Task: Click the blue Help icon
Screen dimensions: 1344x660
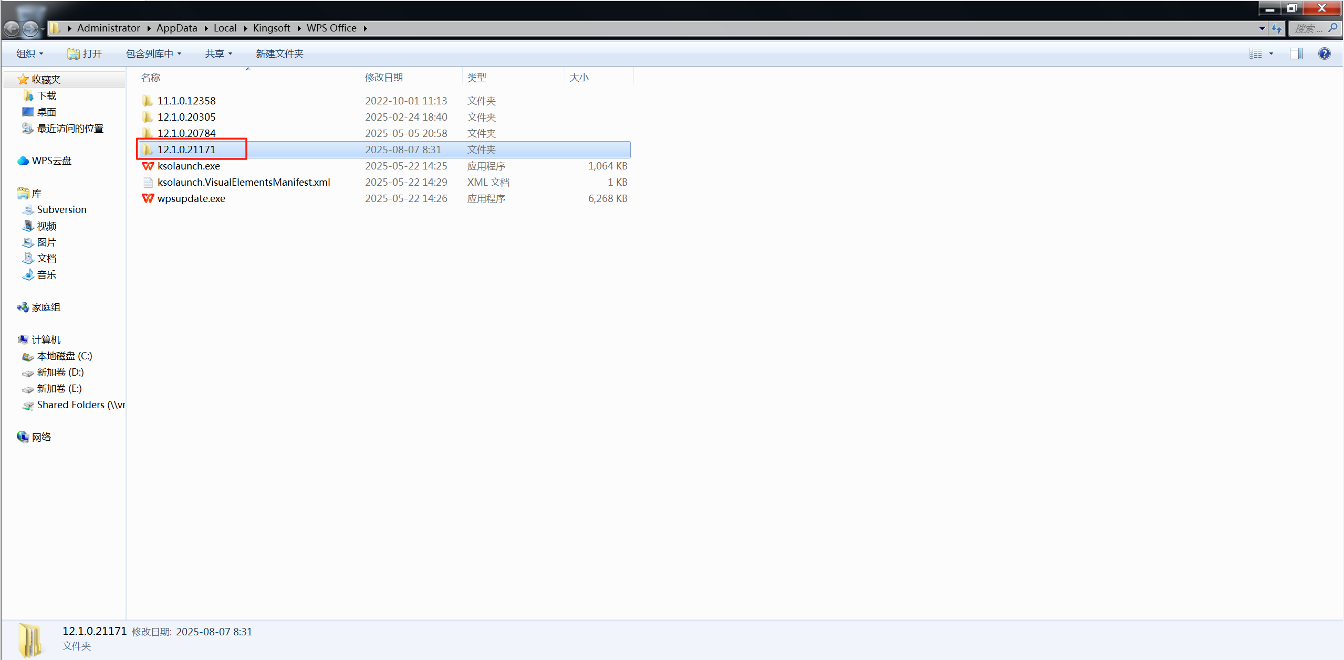Action: (1324, 54)
